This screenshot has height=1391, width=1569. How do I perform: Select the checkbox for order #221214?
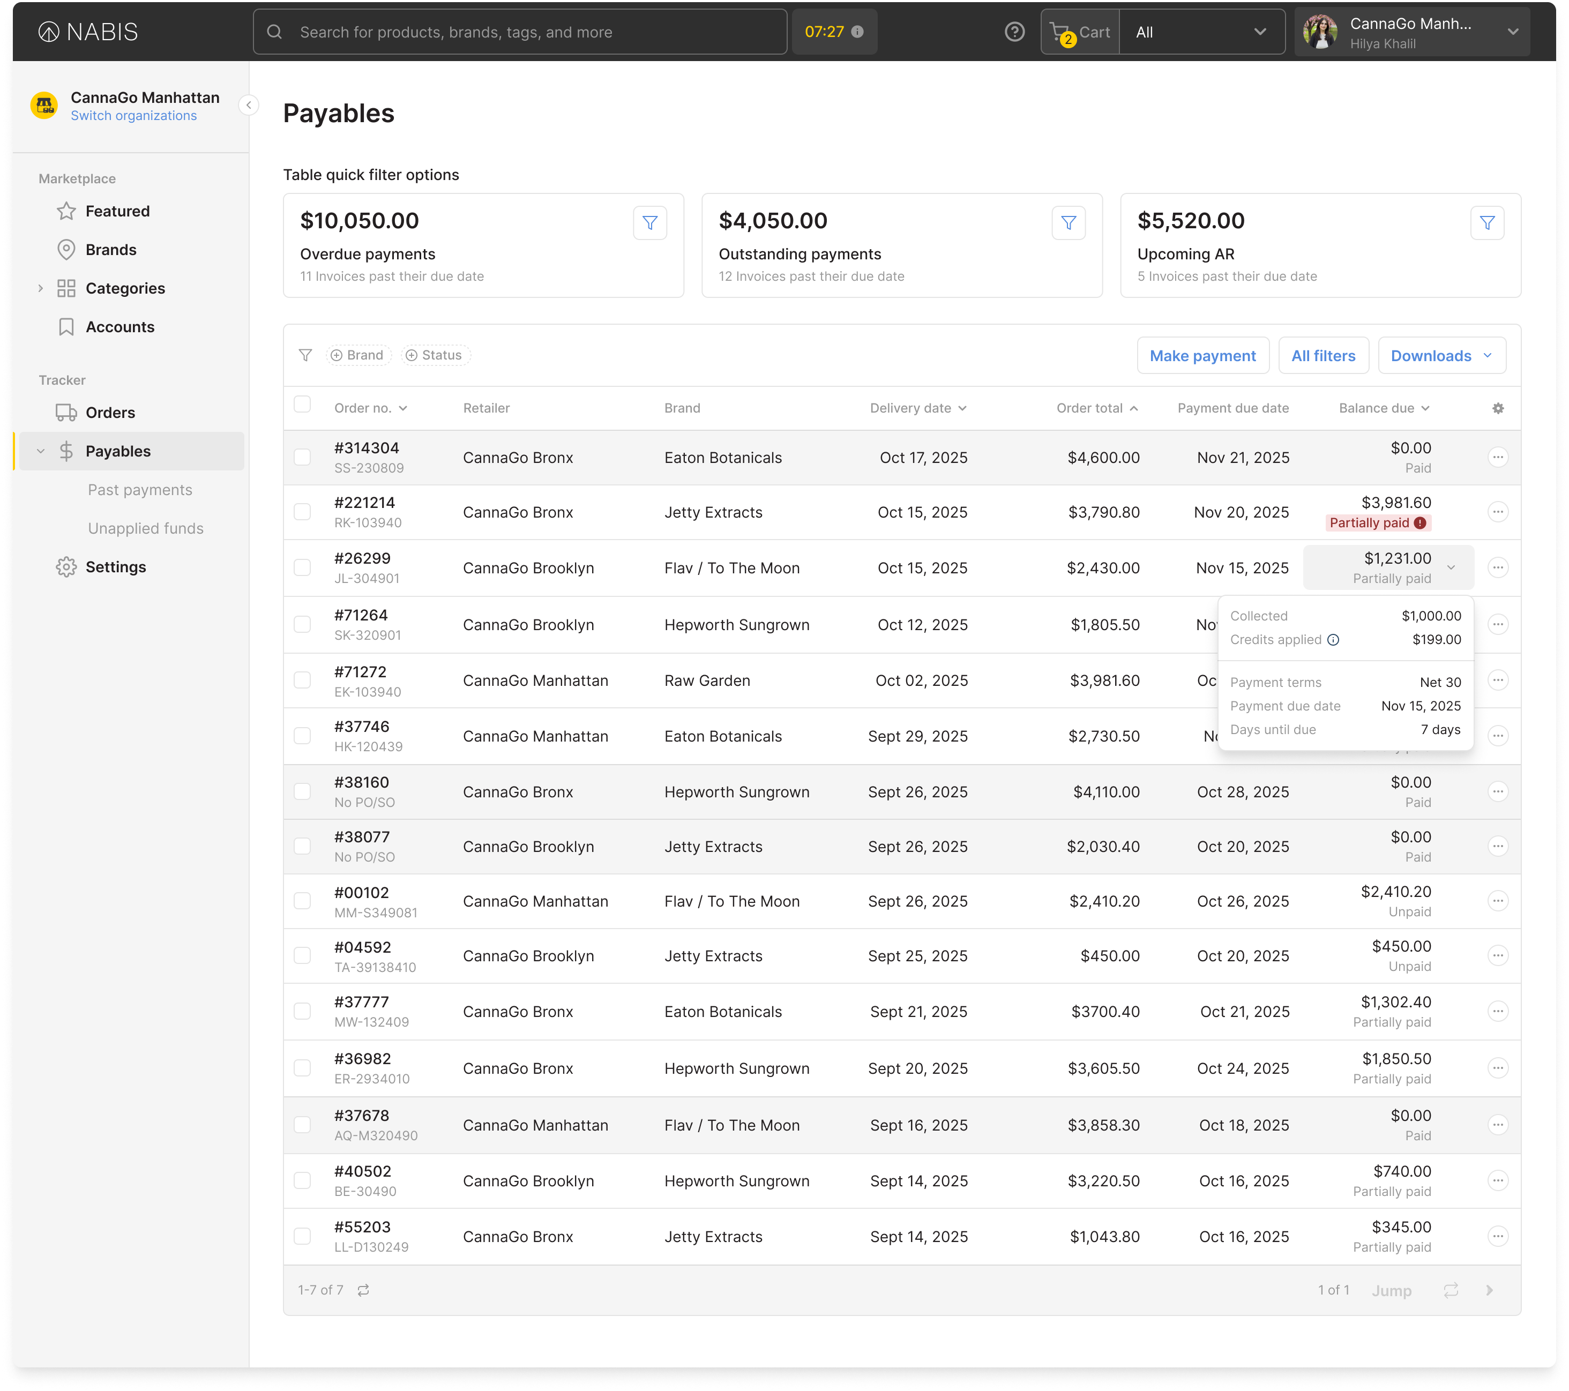pyautogui.click(x=302, y=512)
